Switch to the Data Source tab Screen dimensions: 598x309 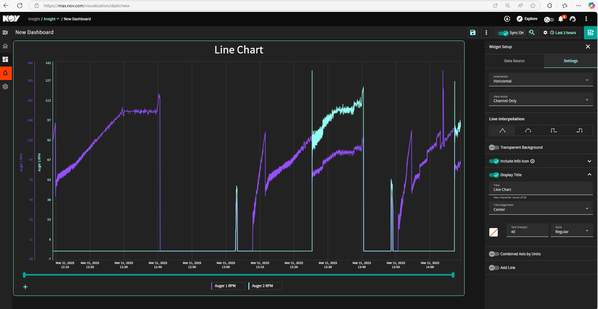514,61
